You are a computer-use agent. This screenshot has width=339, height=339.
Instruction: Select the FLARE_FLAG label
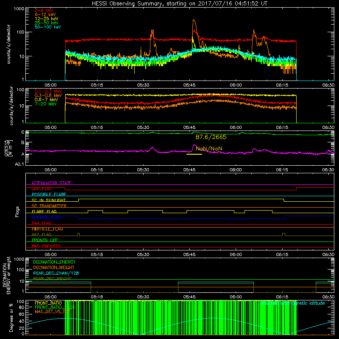(44, 211)
